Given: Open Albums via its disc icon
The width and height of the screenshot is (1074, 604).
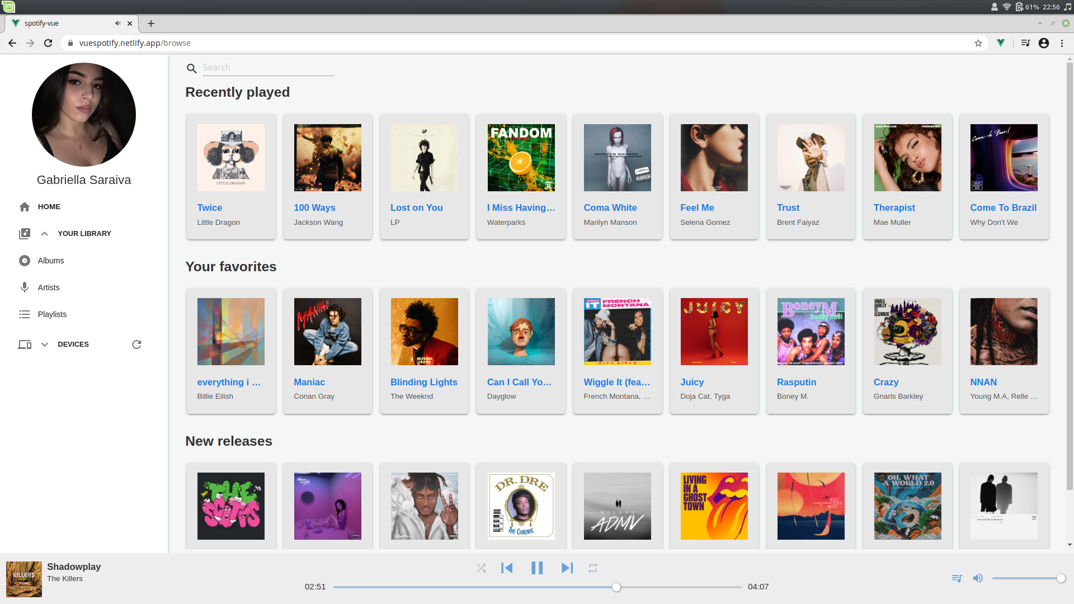Looking at the screenshot, I should (25, 261).
